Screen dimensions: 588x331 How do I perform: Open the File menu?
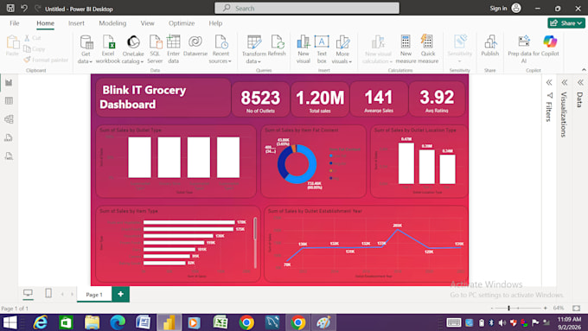tap(14, 23)
